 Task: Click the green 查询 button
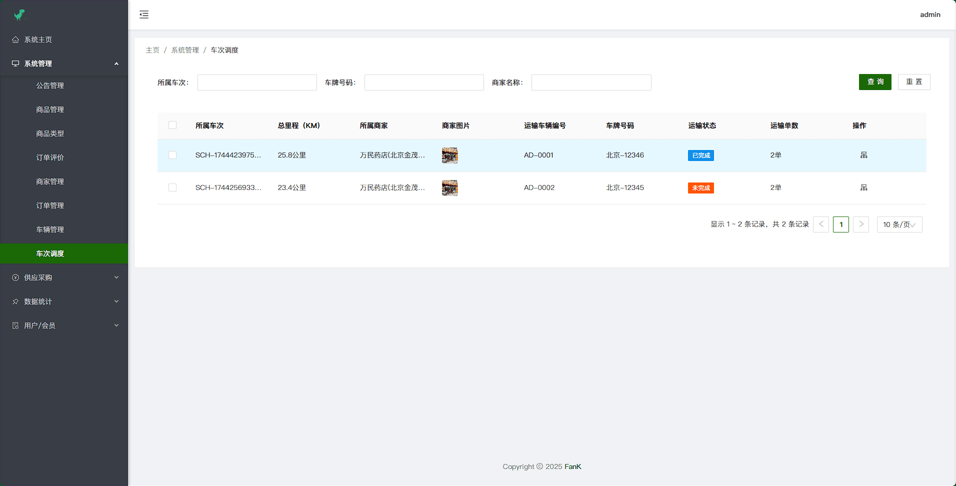tap(874, 82)
